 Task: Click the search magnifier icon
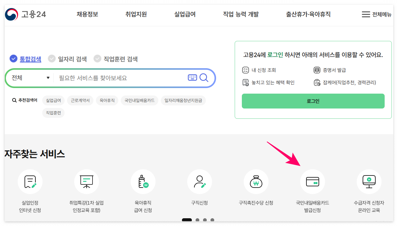point(204,78)
